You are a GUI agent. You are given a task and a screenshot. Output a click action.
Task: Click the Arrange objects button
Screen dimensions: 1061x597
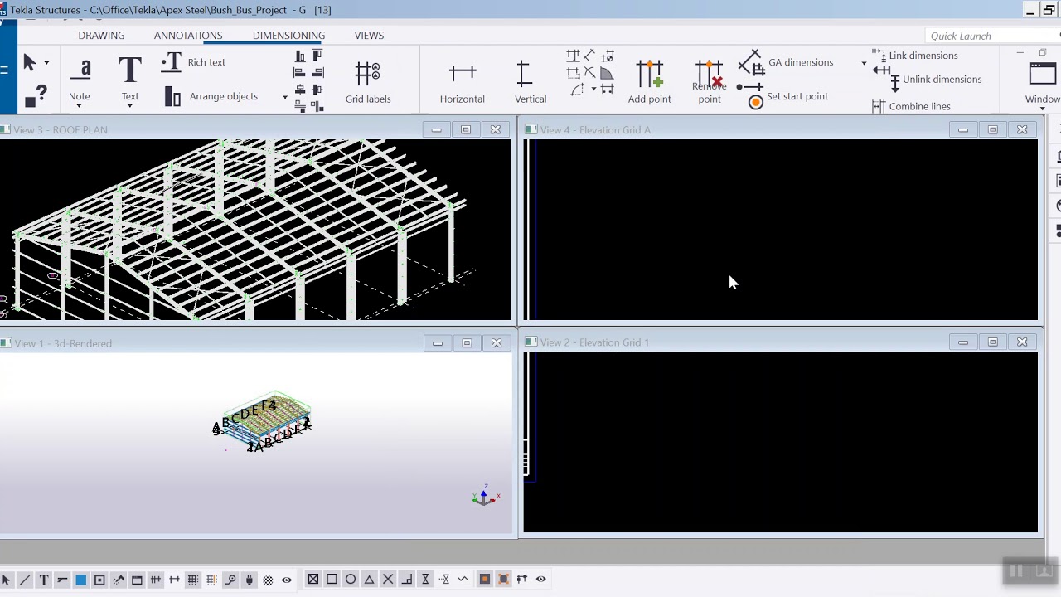tap(211, 97)
